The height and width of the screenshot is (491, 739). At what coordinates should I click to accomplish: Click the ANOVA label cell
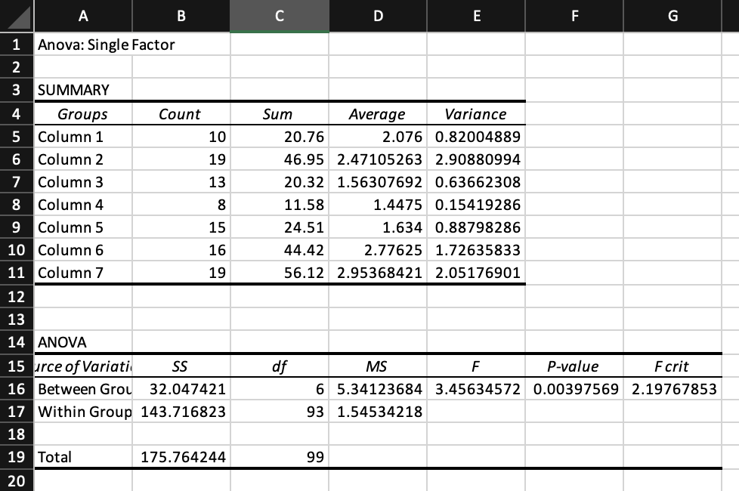pyautogui.click(x=83, y=342)
